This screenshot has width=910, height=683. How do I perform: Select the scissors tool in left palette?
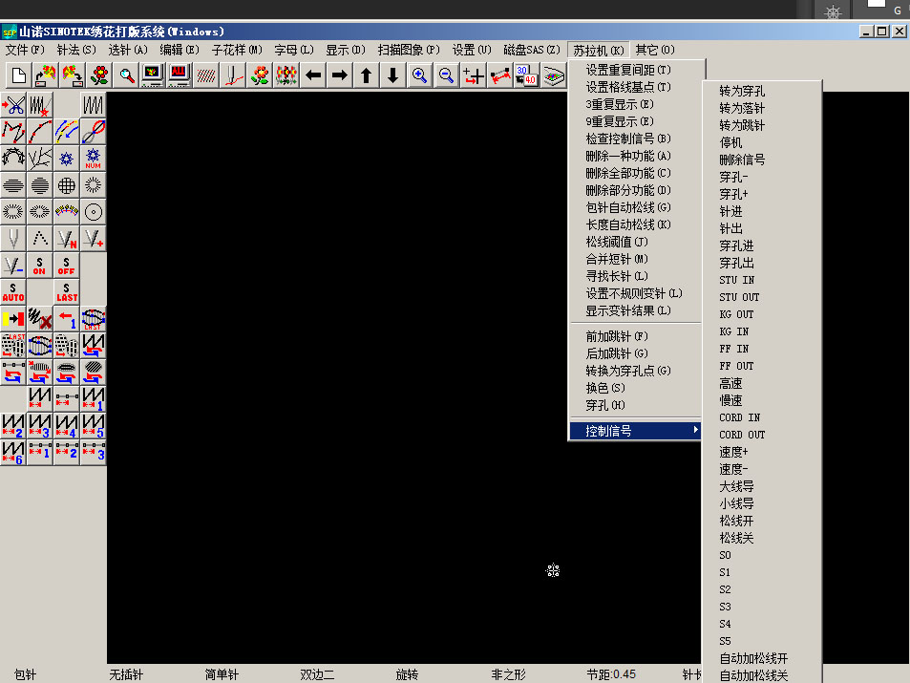(x=13, y=105)
